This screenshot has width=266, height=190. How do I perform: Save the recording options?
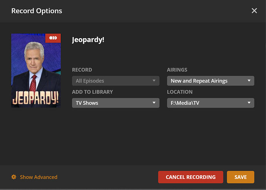[241, 177]
